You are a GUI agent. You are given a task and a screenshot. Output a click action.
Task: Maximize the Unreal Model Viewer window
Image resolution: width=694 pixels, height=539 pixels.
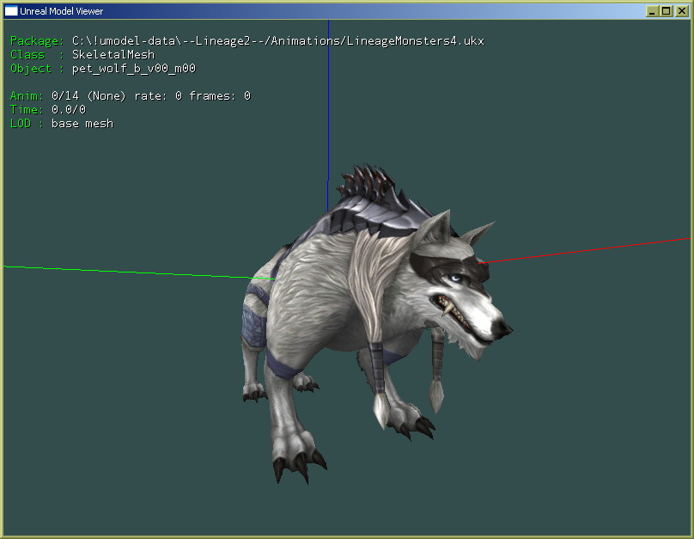[666, 11]
